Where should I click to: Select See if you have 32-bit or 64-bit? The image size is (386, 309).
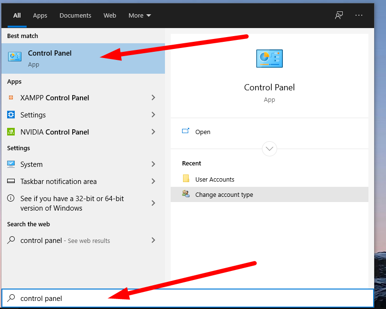[x=83, y=203]
